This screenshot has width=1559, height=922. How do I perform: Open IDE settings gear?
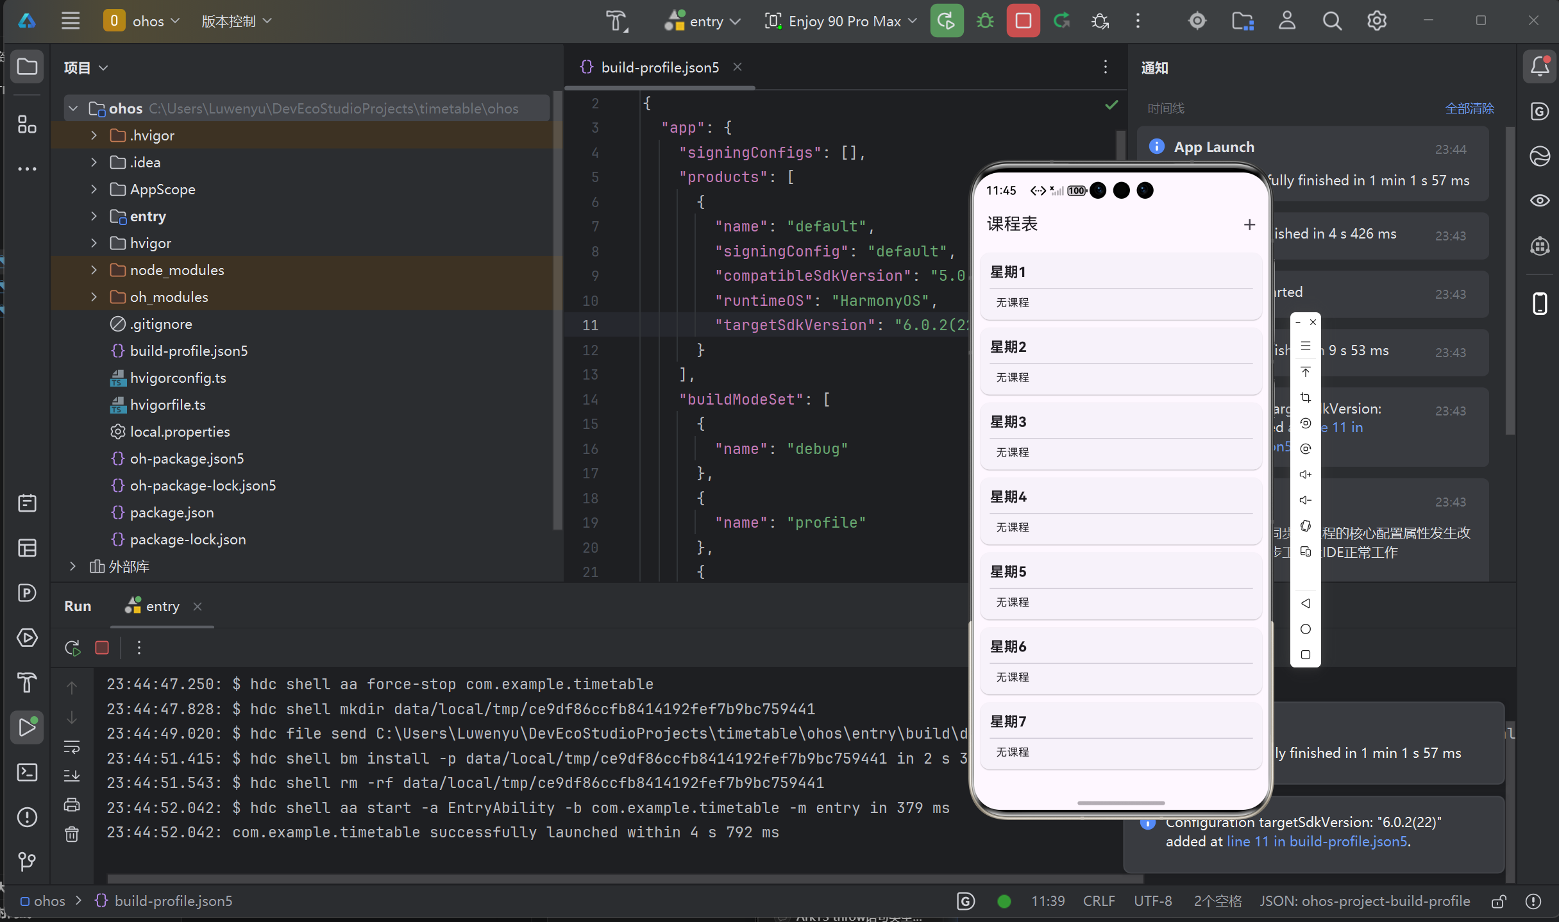[1377, 21]
